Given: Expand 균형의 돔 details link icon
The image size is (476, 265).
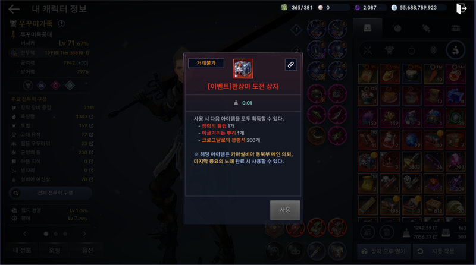Looking at the screenshot, I should click(92, 153).
